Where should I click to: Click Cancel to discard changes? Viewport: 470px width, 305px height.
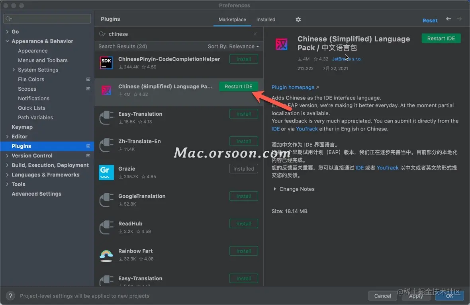click(x=382, y=296)
